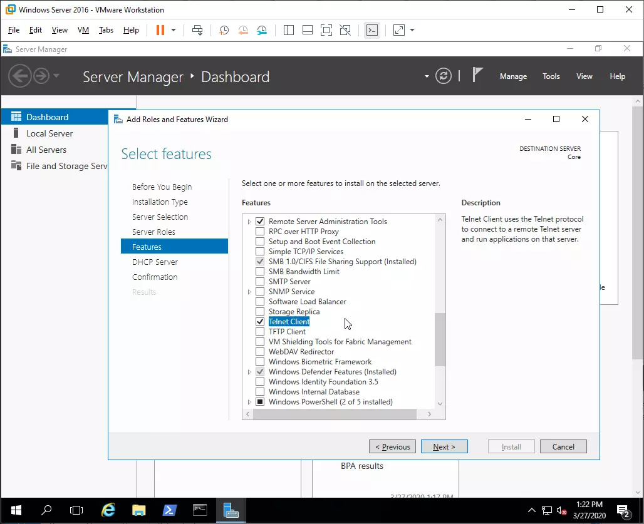The width and height of the screenshot is (644, 524).
Task: Open the pause/power options dropdown arrow
Action: coord(174,30)
